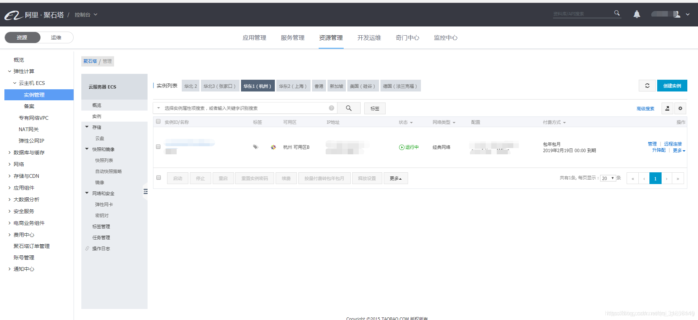Screen dimensions: 698x320
Task: Open the bottom 更多 batch dropdown
Action: pyautogui.click(x=396, y=178)
